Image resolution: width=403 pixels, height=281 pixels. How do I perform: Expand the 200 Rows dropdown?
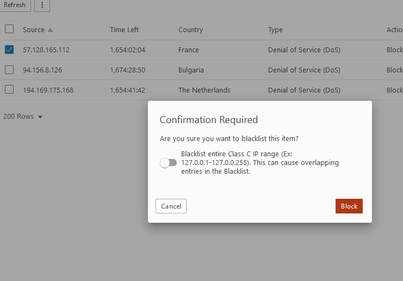coord(23,117)
